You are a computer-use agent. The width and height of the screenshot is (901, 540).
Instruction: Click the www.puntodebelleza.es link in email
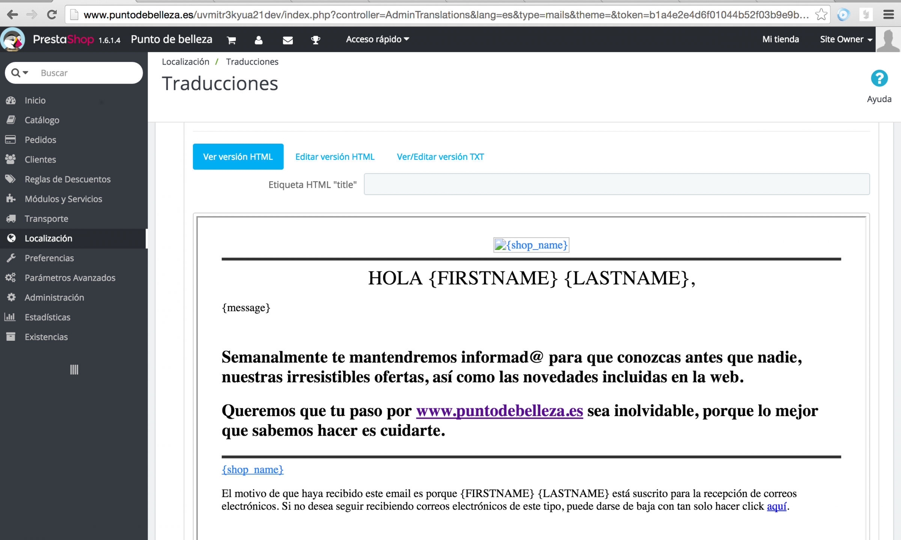click(x=499, y=411)
